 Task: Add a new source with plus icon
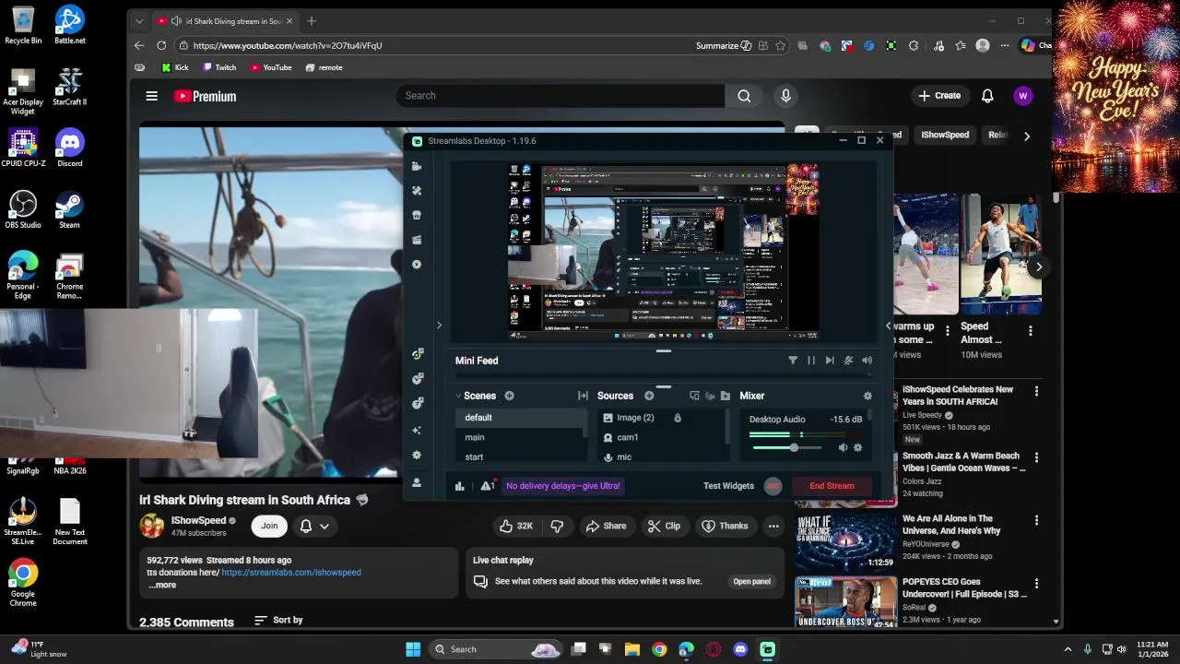649,396
